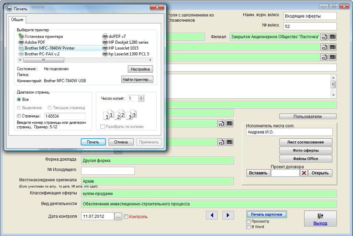Switch to the Общие tab

point(17,20)
